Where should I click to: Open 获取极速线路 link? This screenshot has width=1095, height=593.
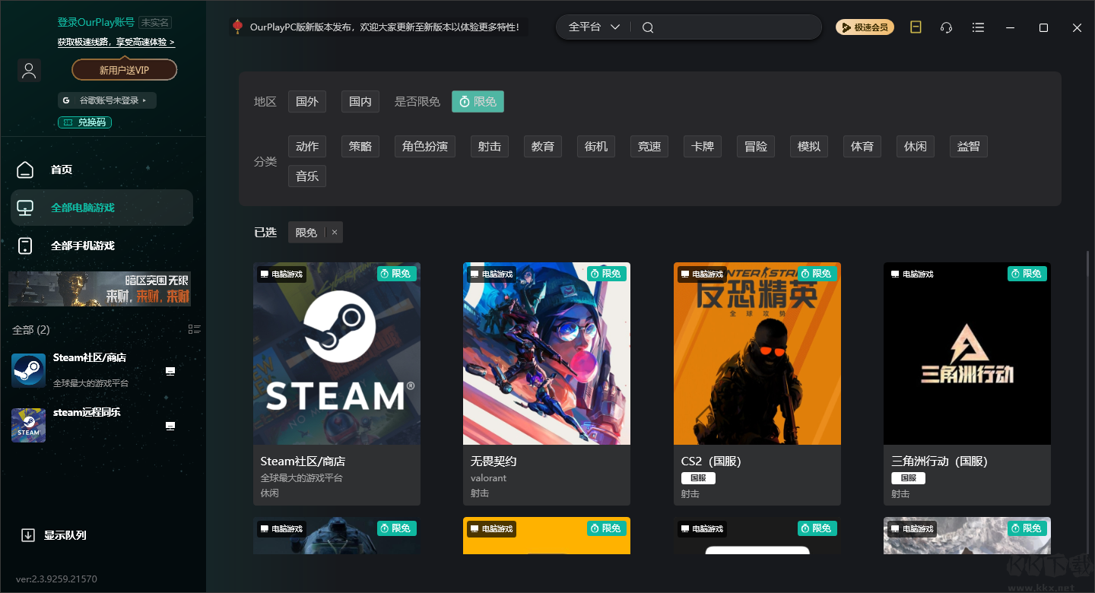tap(116, 43)
